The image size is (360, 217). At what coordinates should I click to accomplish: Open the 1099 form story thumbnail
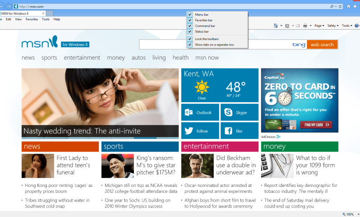(277, 166)
